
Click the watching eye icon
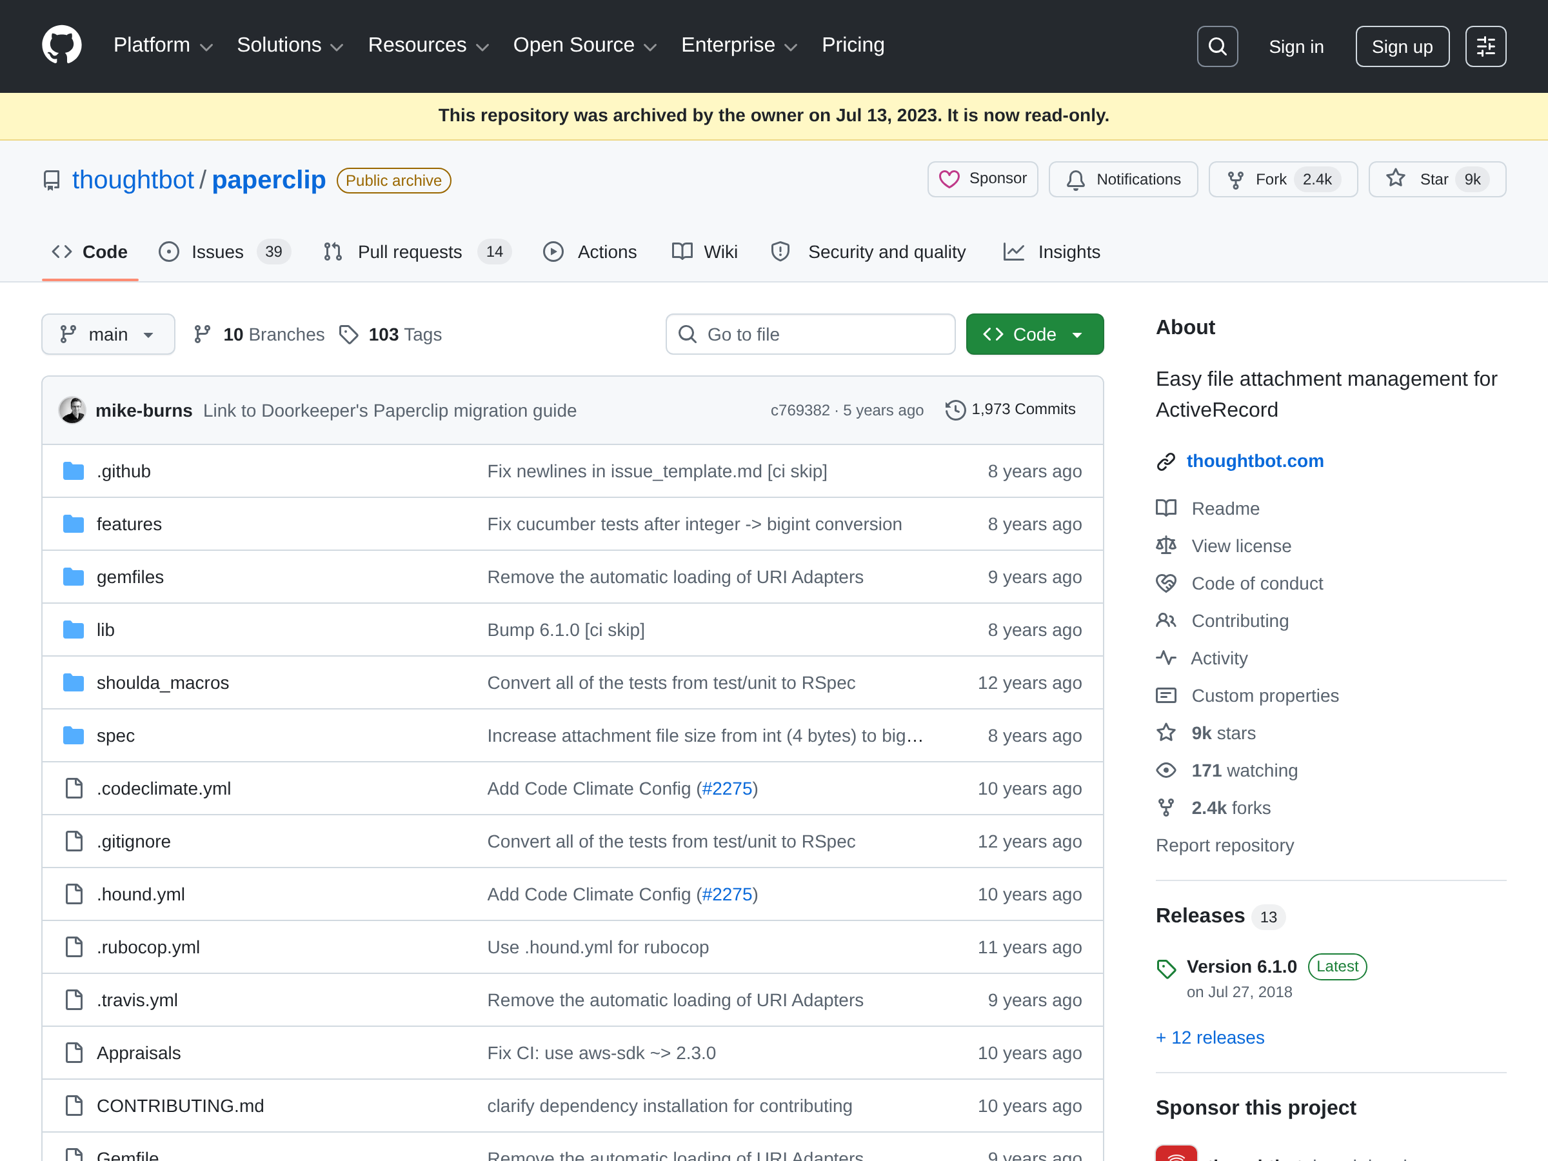pyautogui.click(x=1166, y=769)
